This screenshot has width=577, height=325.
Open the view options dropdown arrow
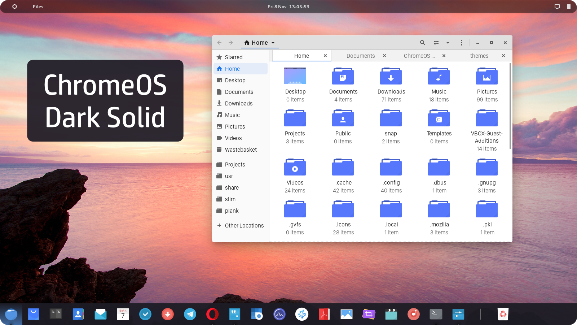448,43
